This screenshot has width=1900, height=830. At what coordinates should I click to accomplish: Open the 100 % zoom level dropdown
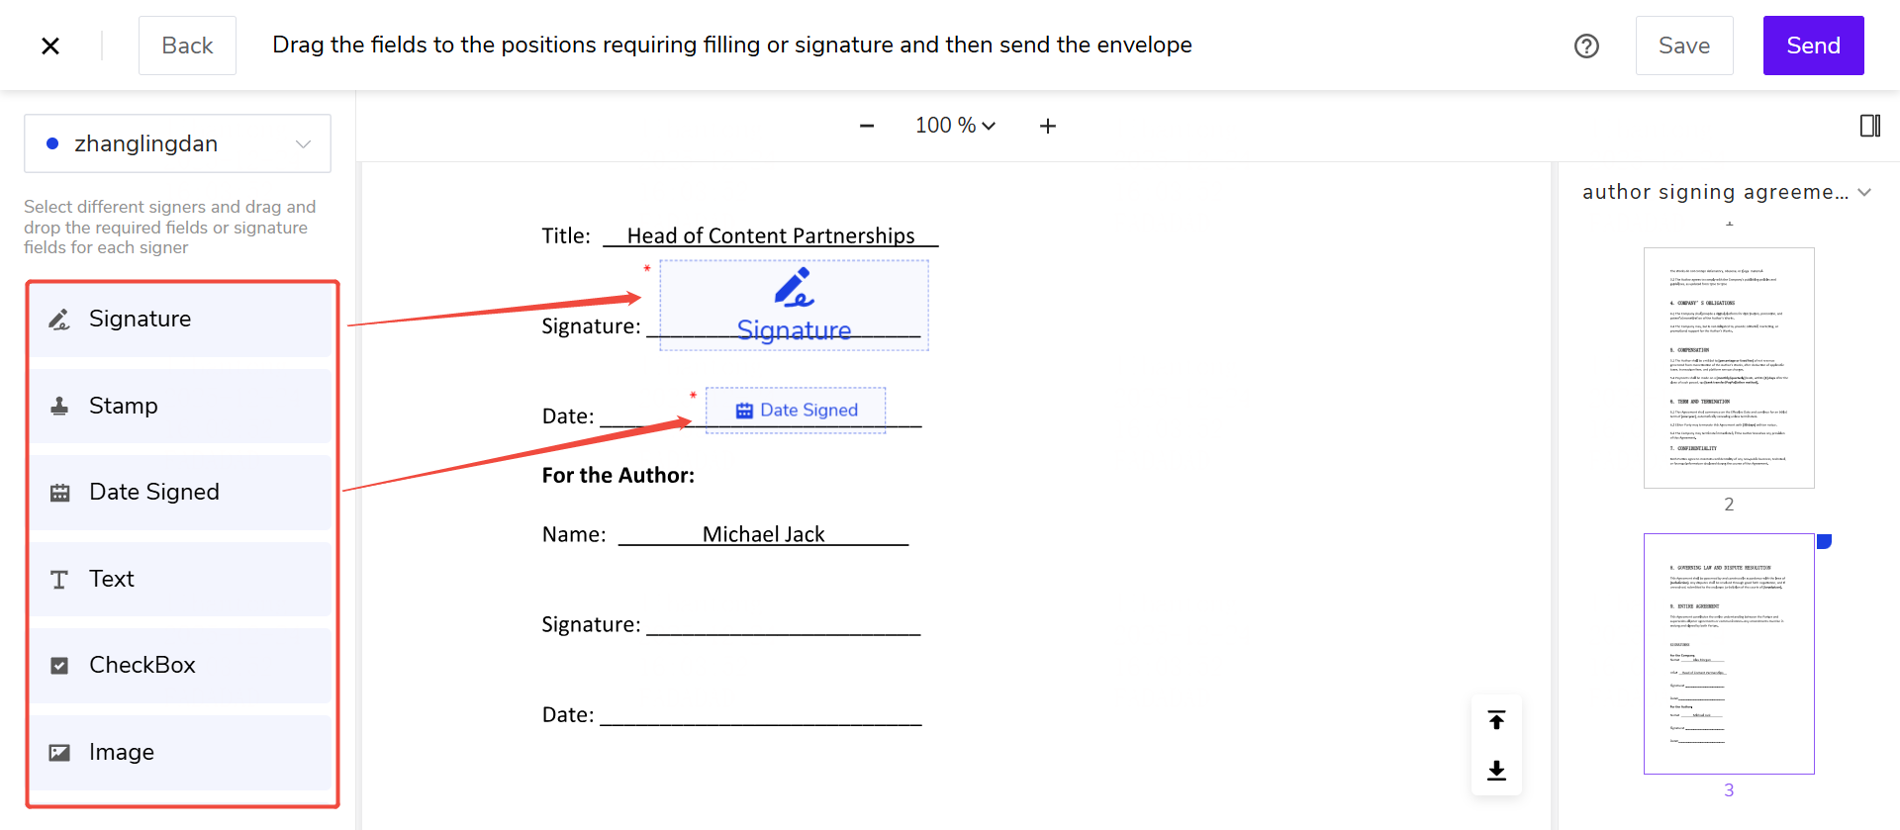(x=955, y=126)
